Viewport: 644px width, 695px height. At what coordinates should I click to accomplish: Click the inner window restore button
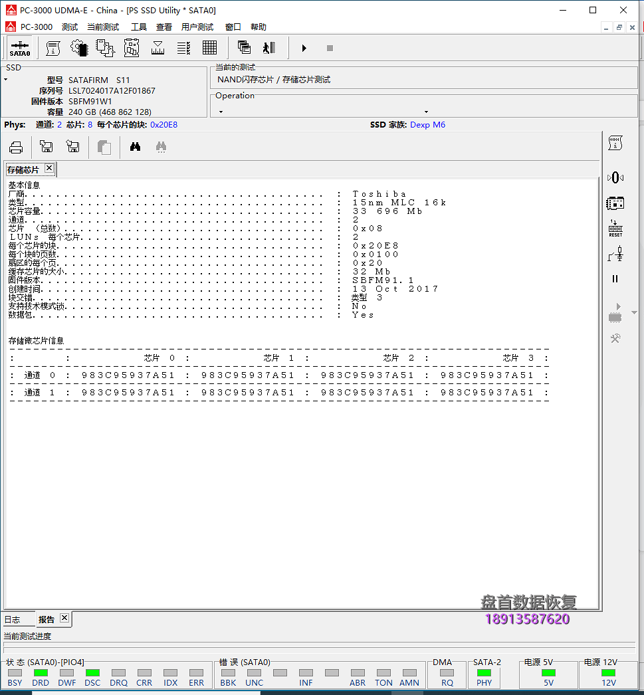(619, 27)
